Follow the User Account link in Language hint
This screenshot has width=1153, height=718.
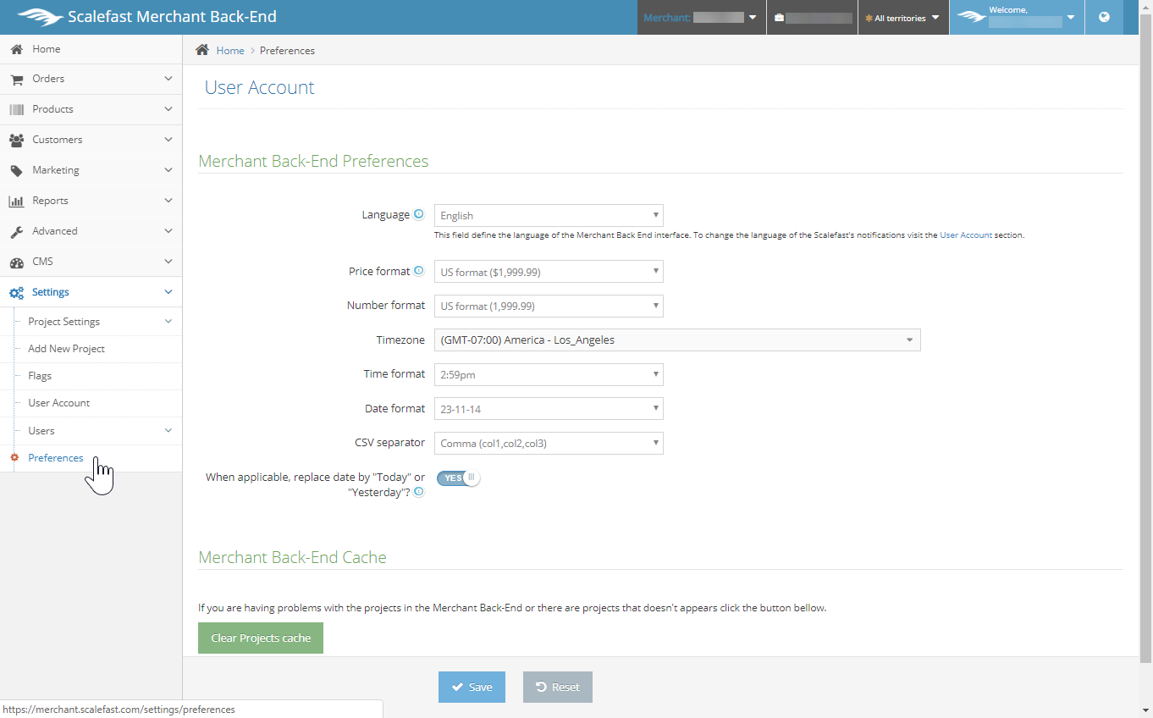[x=965, y=235]
